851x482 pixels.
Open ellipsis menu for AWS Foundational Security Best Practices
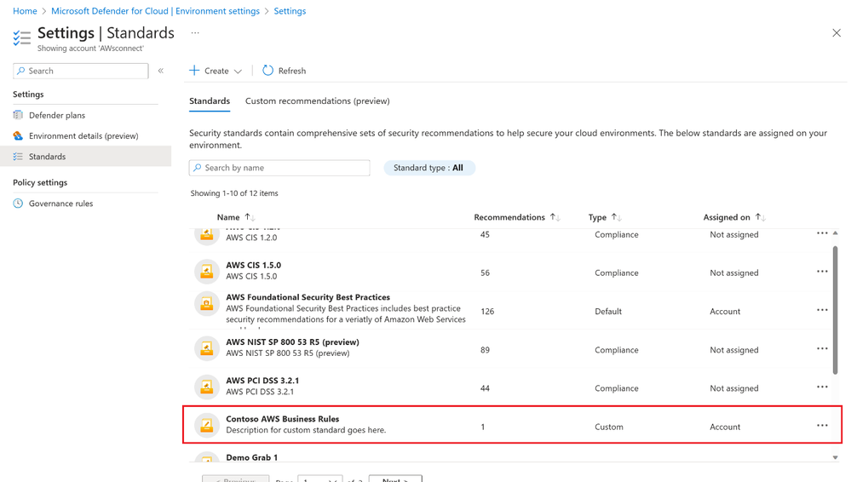(822, 310)
